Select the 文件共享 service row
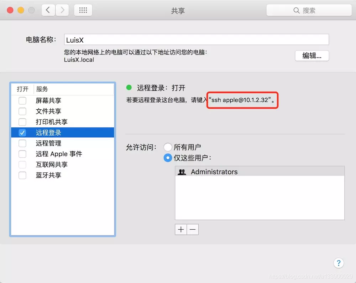356x283 pixels. coord(62,111)
